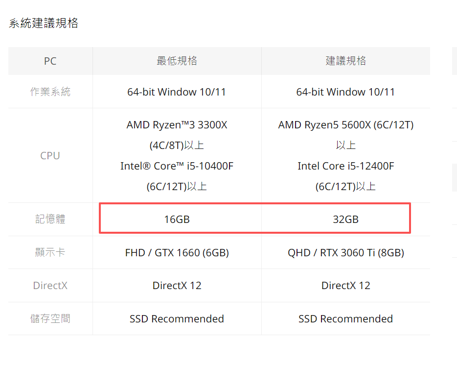The image size is (457, 367).
Task: Click the 最低規格 column header
Action: 177,61
